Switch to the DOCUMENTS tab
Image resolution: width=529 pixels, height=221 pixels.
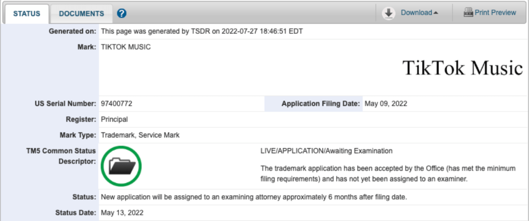coord(81,14)
